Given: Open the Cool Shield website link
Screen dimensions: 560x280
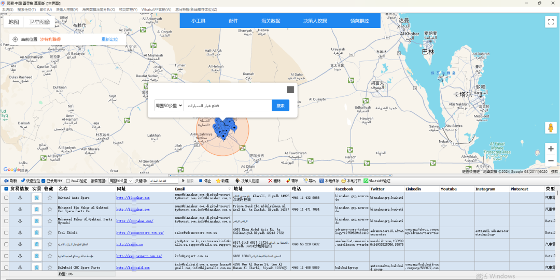Looking at the screenshot, I should point(140,232).
